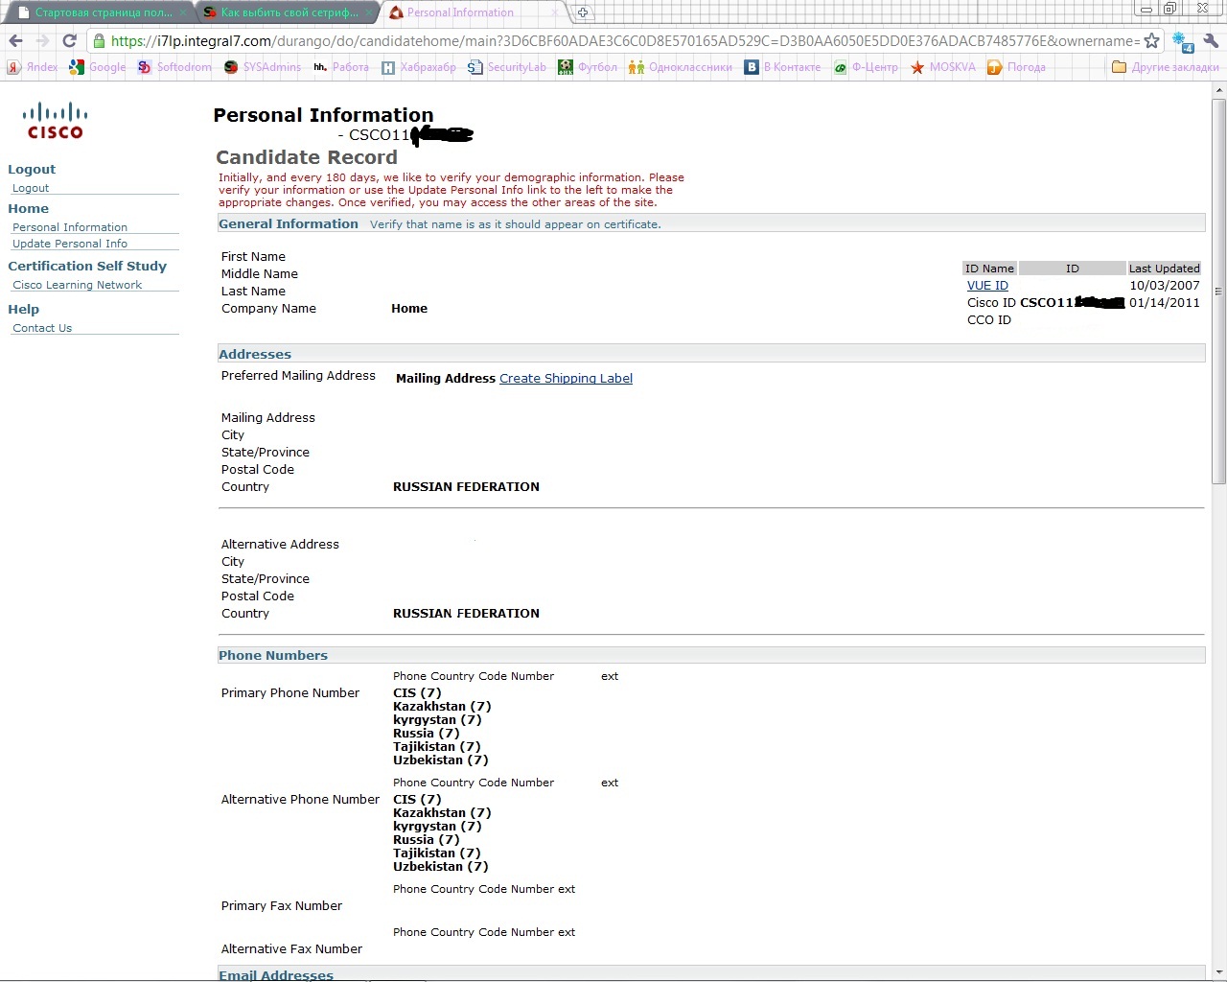Click the address bar URL
Screen dimensions: 1227x982
coord(625,41)
